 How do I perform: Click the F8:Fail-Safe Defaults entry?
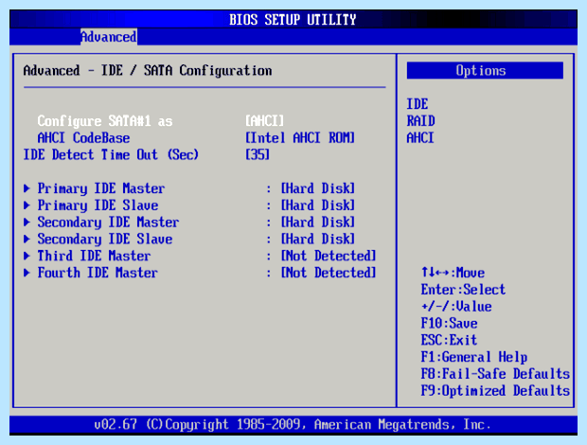pos(495,373)
